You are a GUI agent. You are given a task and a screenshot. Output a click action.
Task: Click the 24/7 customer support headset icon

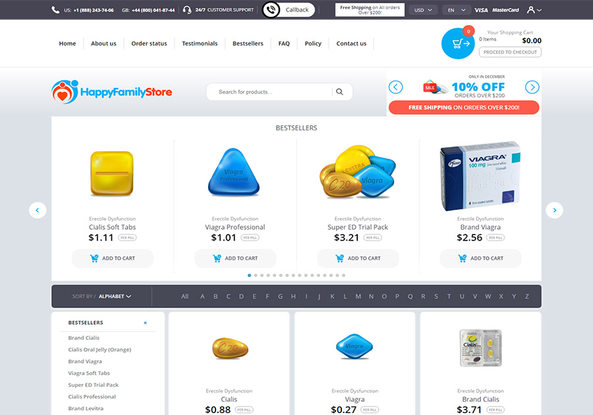(187, 10)
